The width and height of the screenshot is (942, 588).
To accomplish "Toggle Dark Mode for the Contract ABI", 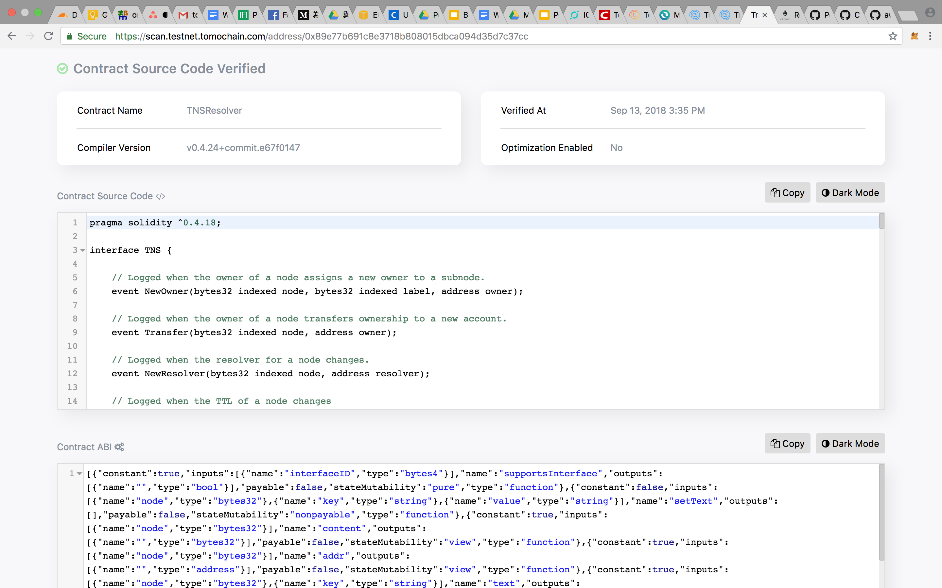I will point(850,444).
